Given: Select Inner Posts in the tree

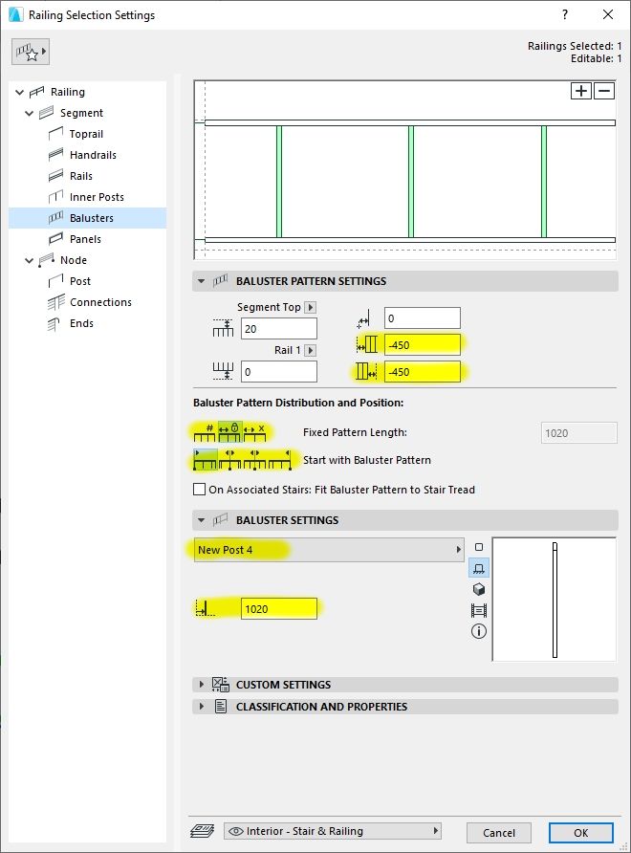Looking at the screenshot, I should [97, 197].
